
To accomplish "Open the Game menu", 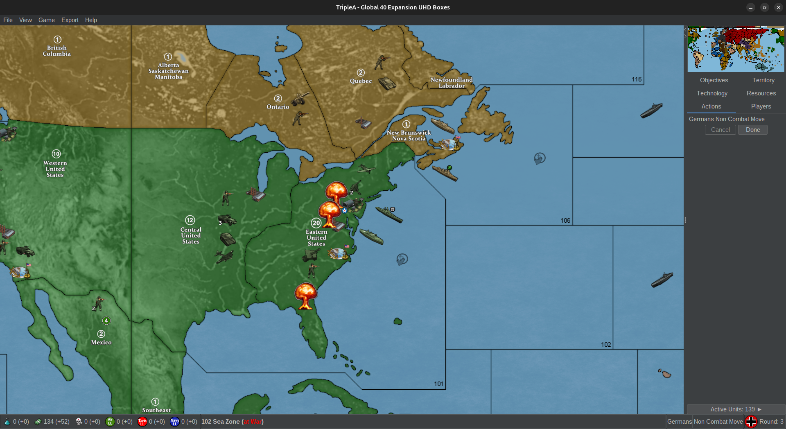I will coord(47,20).
